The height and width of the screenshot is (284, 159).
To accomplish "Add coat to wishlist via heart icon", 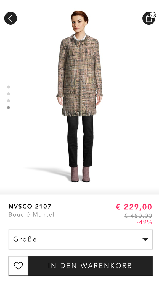I will pyautogui.click(x=18, y=266).
